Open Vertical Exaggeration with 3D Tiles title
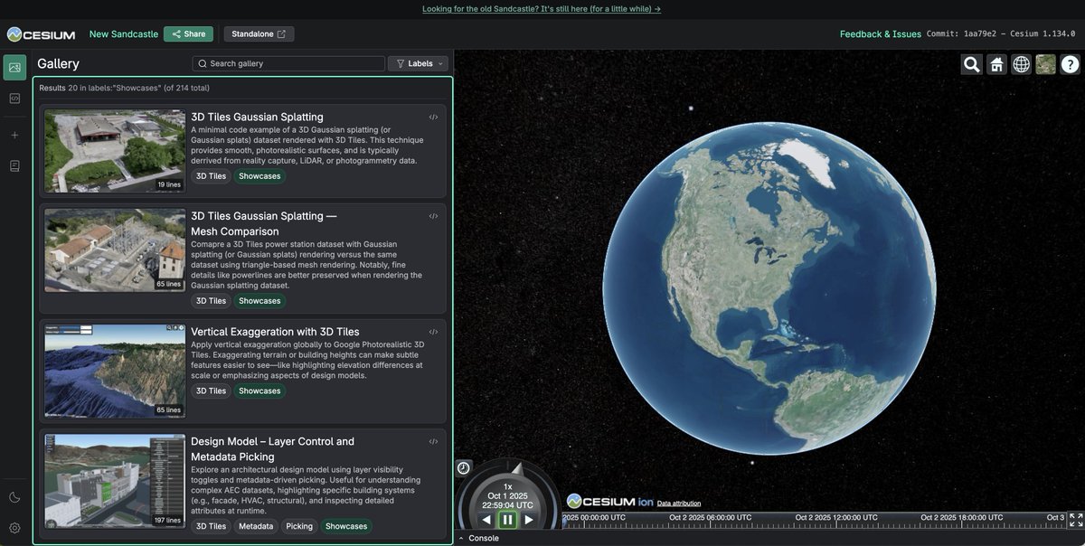The image size is (1085, 546). pyautogui.click(x=275, y=332)
